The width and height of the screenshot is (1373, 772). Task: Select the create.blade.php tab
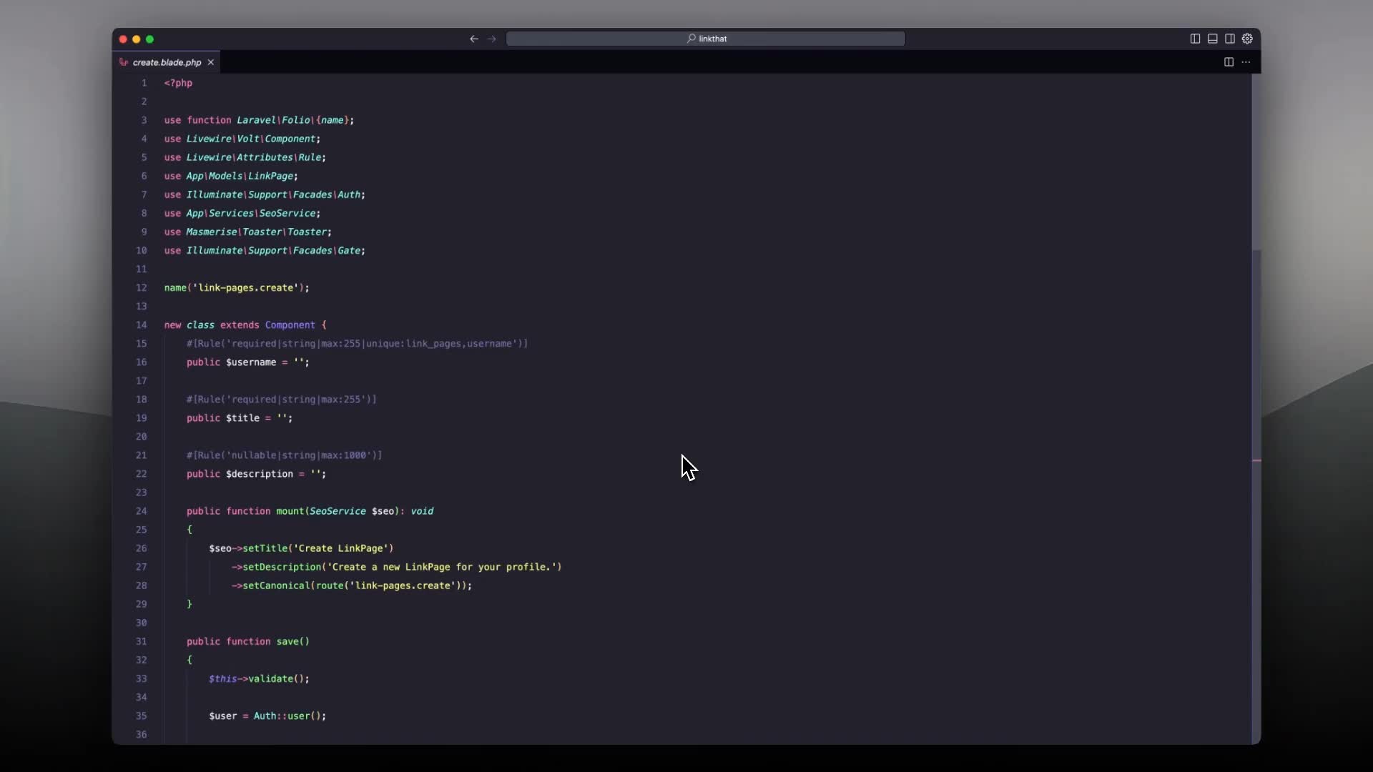pyautogui.click(x=167, y=62)
